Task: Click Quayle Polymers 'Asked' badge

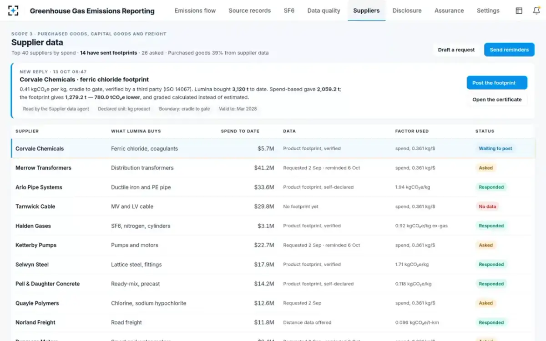Action: 486,303
